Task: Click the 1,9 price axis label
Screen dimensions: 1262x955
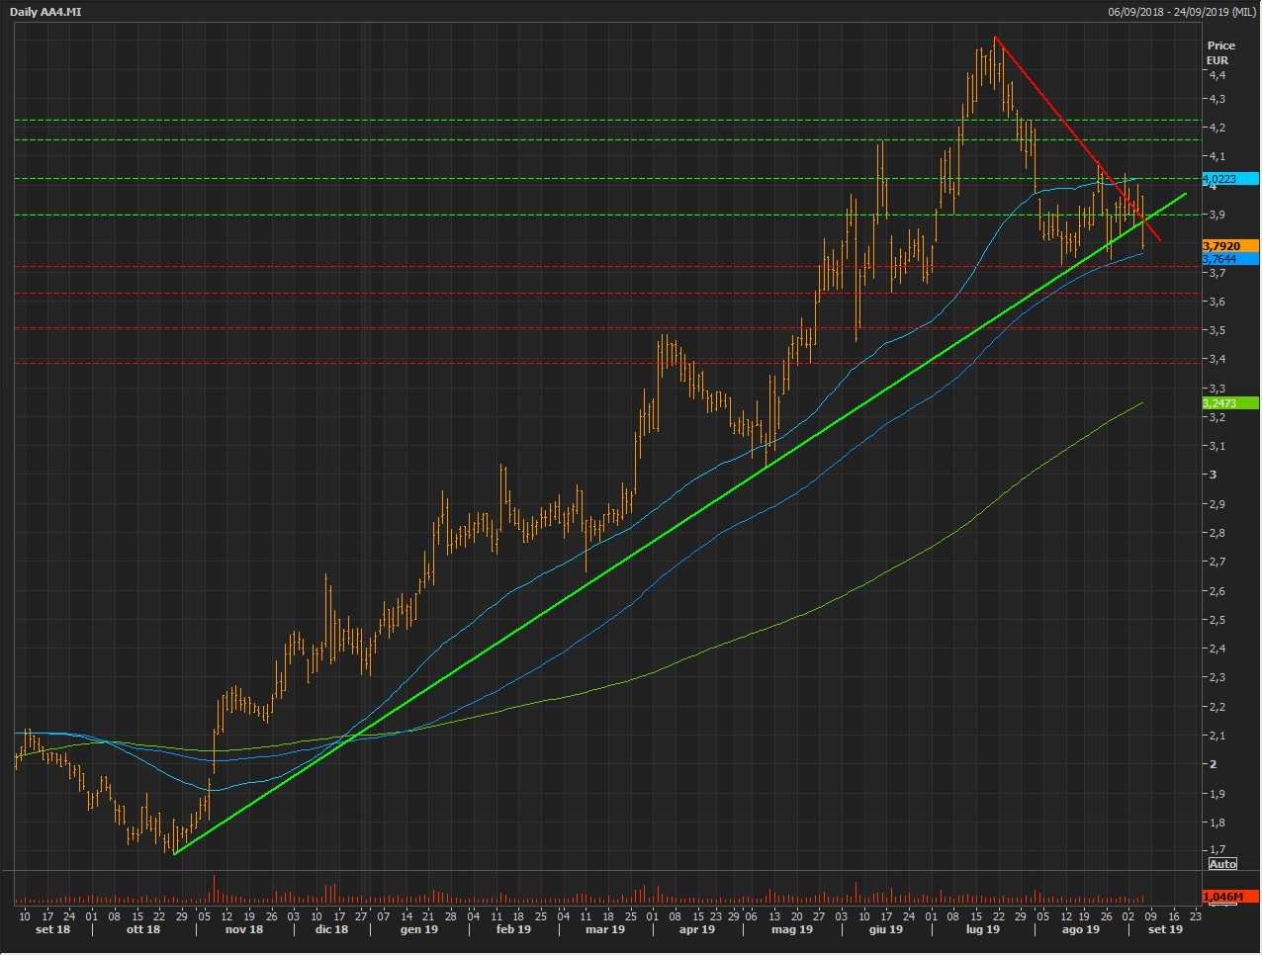Action: (1217, 794)
